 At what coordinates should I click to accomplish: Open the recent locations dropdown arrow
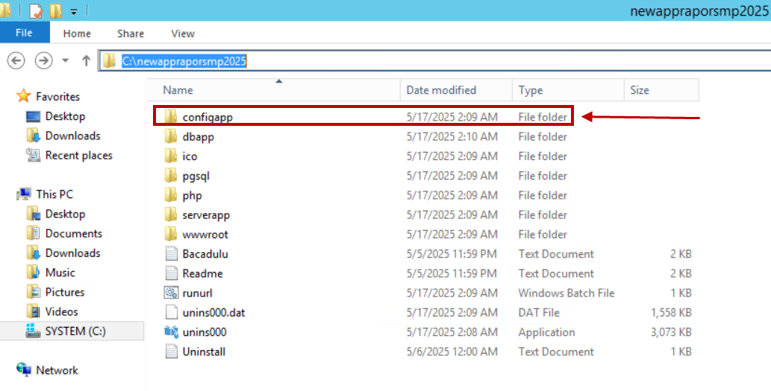66,61
